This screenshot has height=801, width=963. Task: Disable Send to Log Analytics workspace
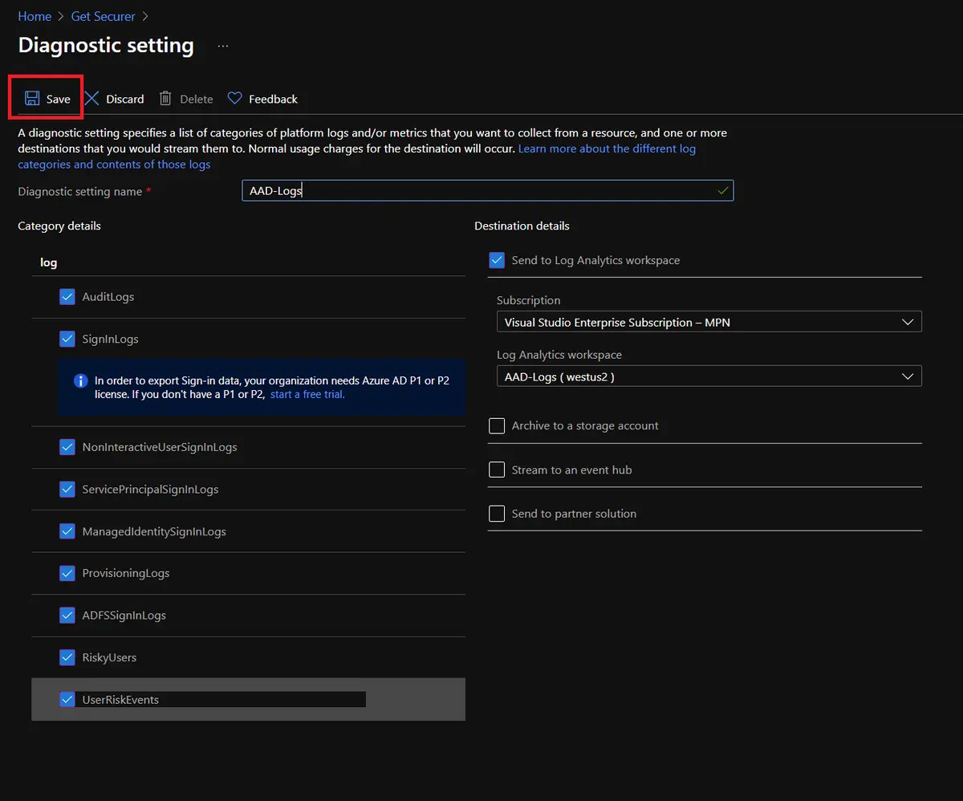[x=497, y=261]
